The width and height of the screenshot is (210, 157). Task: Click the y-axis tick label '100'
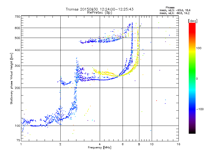click(x=17, y=126)
